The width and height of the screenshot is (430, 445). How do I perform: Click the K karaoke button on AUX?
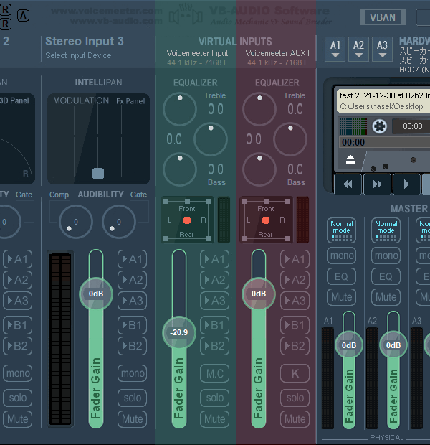click(295, 373)
